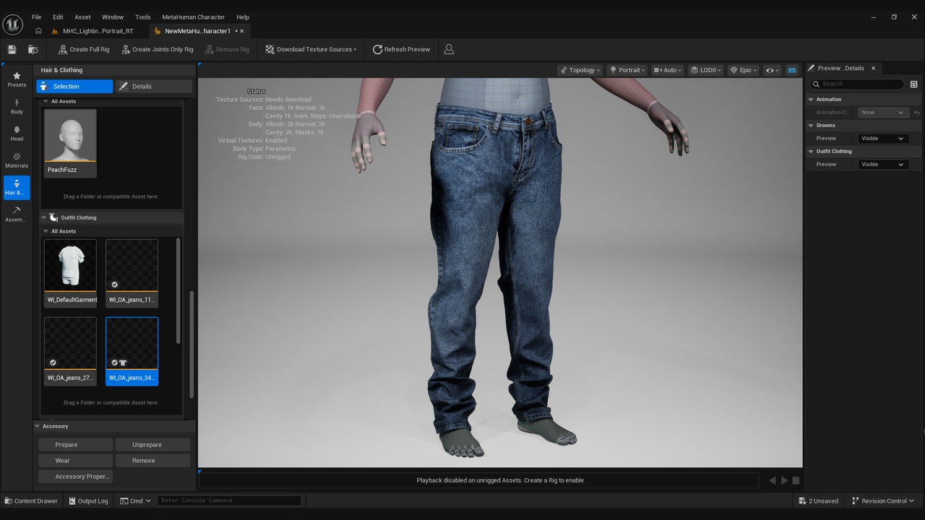Collapse the Outfit Clothing section
The width and height of the screenshot is (925, 520).
click(x=44, y=217)
